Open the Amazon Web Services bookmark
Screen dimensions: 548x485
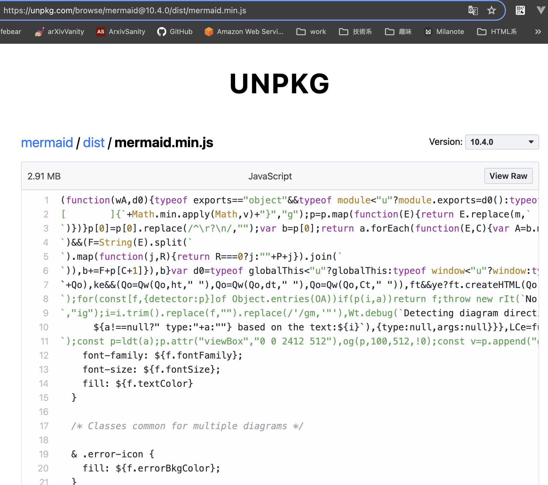click(x=244, y=32)
